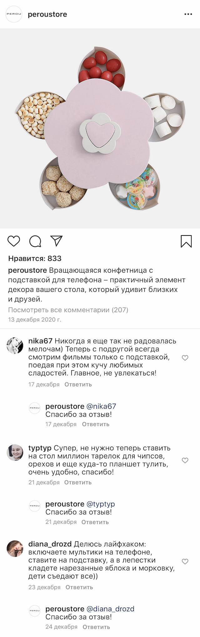The width and height of the screenshot is (200, 637).
Task: Open nika67's profile picture
Action: [x=15, y=346]
